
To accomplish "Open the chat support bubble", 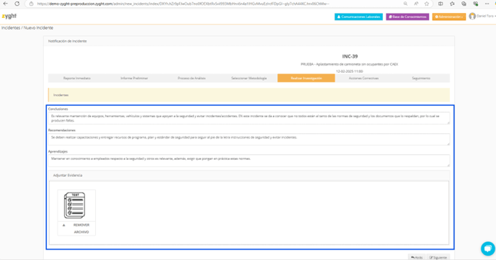I will tap(488, 248).
